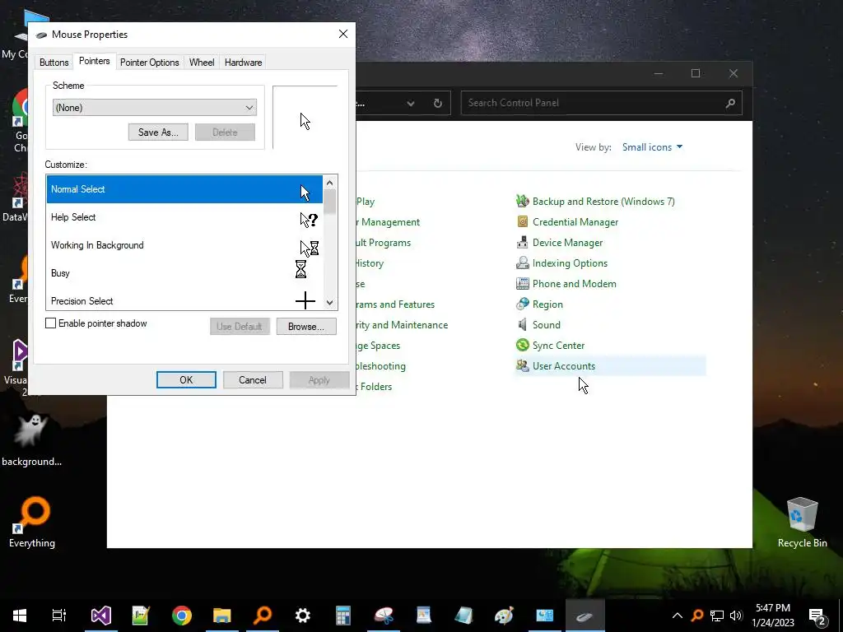The image size is (843, 632).
Task: Select the Busy pointer row
Action: [184, 273]
